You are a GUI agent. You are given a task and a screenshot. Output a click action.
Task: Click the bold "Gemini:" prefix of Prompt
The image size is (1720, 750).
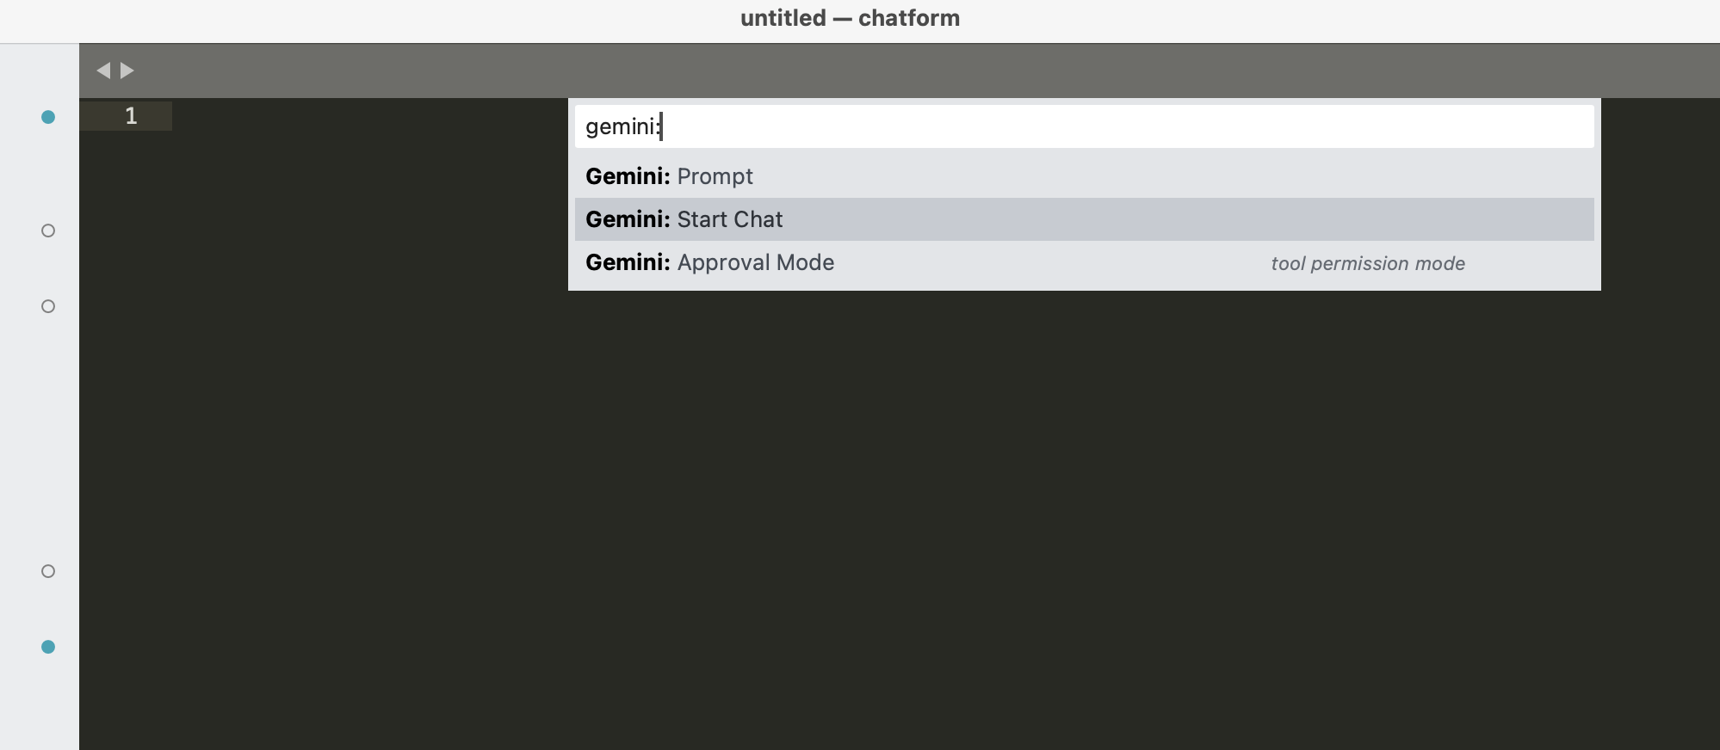pos(628,176)
